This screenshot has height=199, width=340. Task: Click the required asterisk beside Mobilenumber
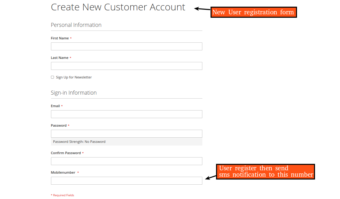coord(78,172)
